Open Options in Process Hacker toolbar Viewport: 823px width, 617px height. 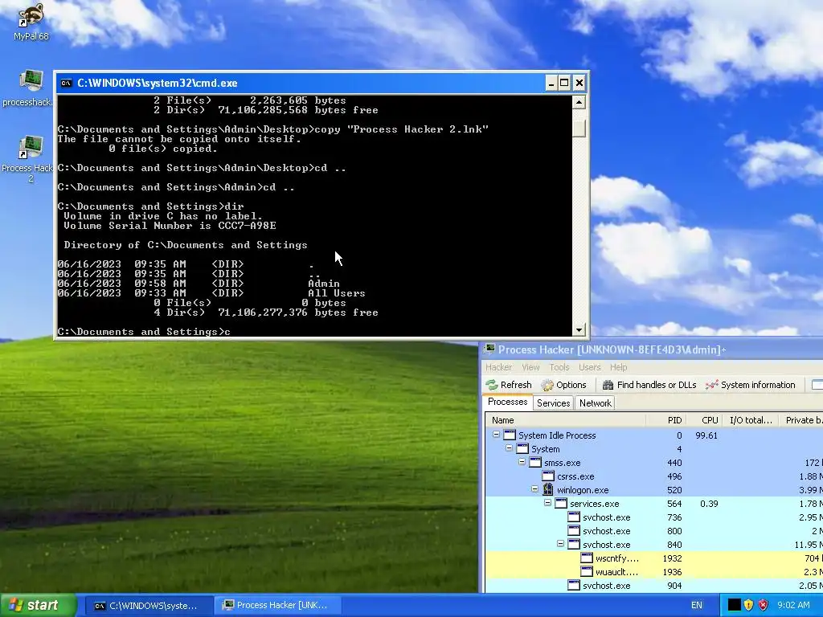[x=563, y=385]
